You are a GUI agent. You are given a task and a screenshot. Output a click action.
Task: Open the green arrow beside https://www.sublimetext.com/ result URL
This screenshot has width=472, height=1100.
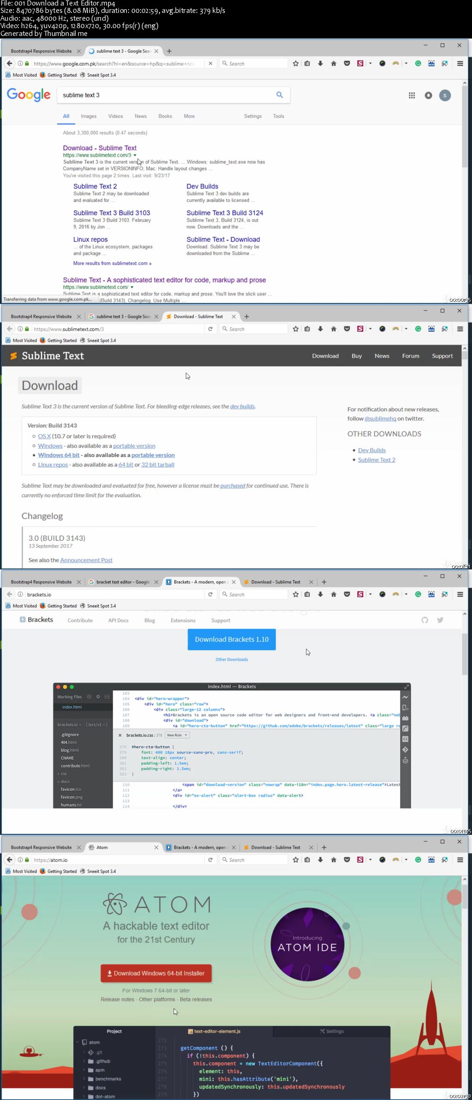coord(132,287)
